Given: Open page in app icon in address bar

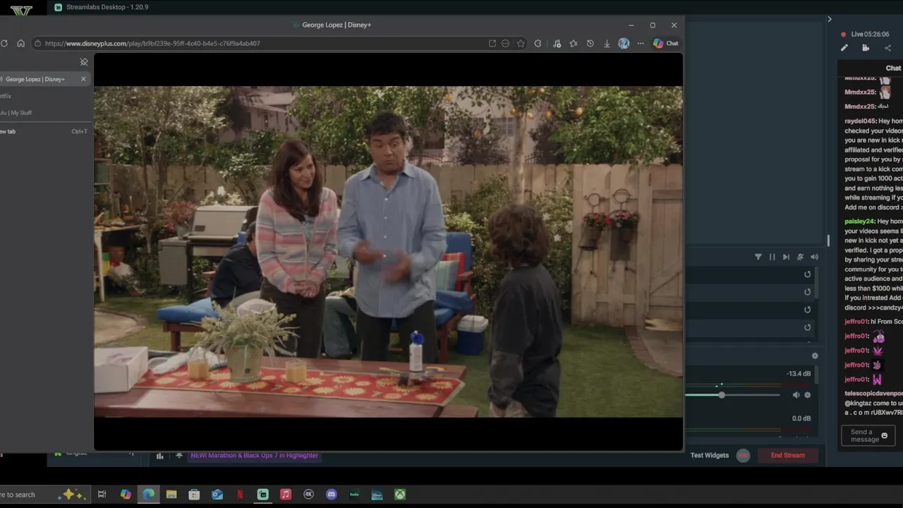Looking at the screenshot, I should [492, 43].
